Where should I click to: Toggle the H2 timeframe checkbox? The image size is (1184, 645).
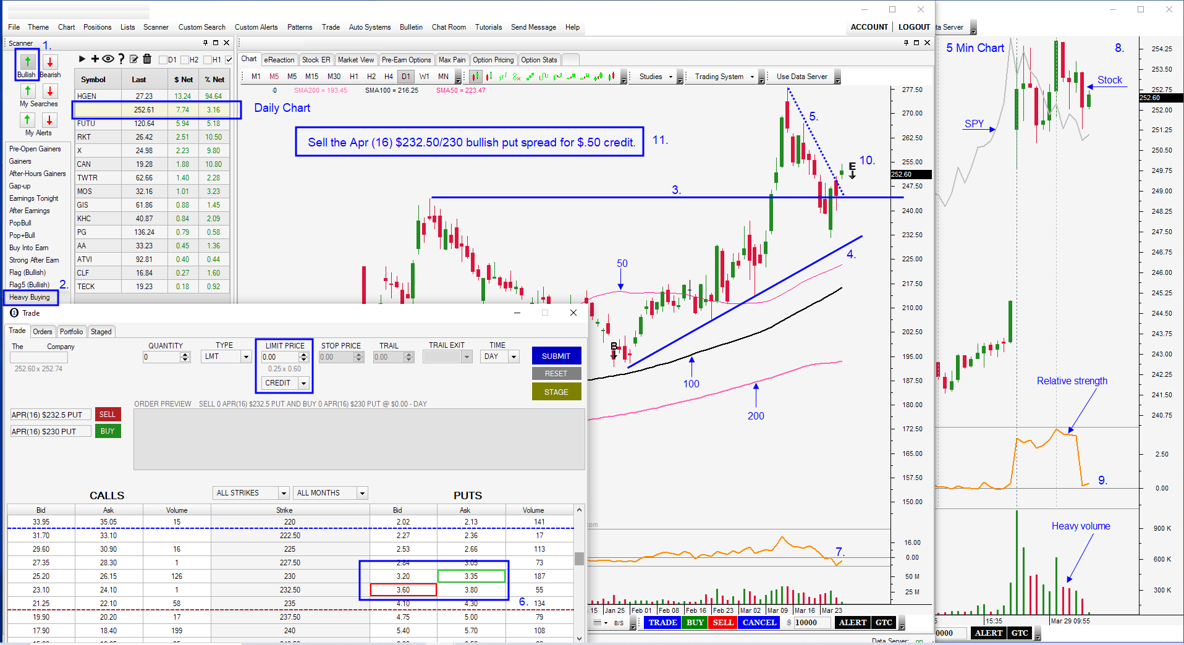tap(185, 60)
